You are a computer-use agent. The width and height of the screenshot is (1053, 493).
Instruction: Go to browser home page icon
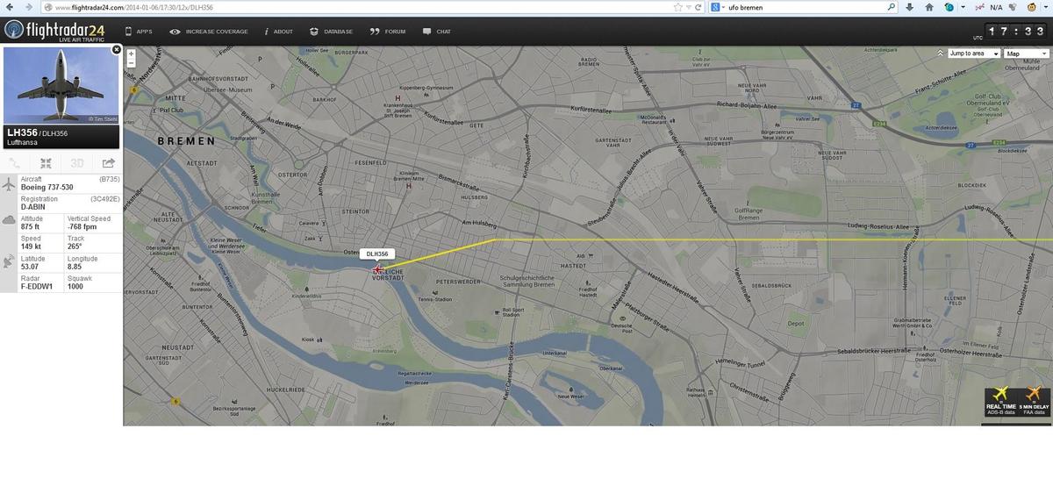click(x=929, y=7)
